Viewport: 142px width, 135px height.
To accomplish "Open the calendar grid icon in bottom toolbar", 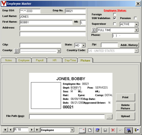I will 82,130.
